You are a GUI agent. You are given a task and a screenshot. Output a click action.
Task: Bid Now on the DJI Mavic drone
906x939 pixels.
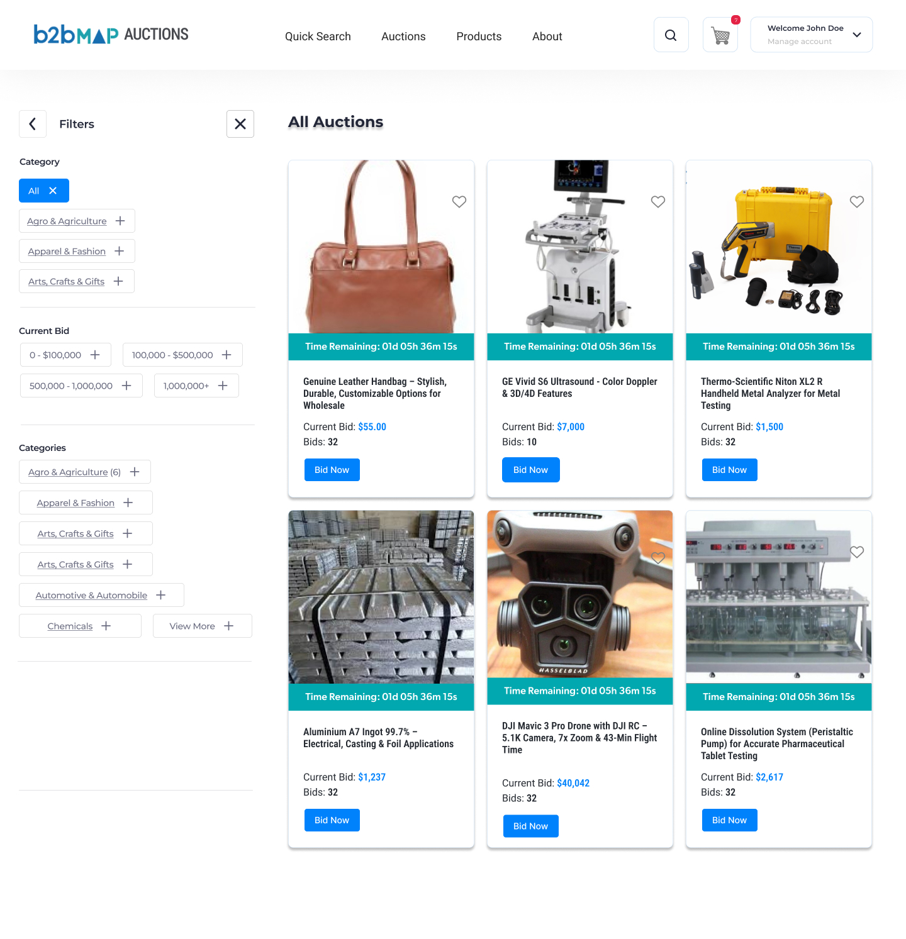(531, 826)
